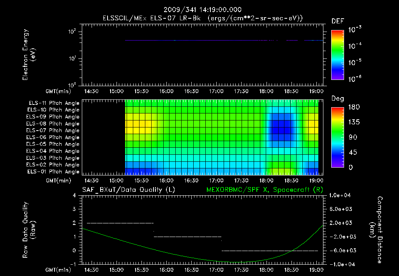Click the green MEXORBMC/SPF X, Spacecraft (R) heading
The image size is (399, 276).
[x=265, y=190]
